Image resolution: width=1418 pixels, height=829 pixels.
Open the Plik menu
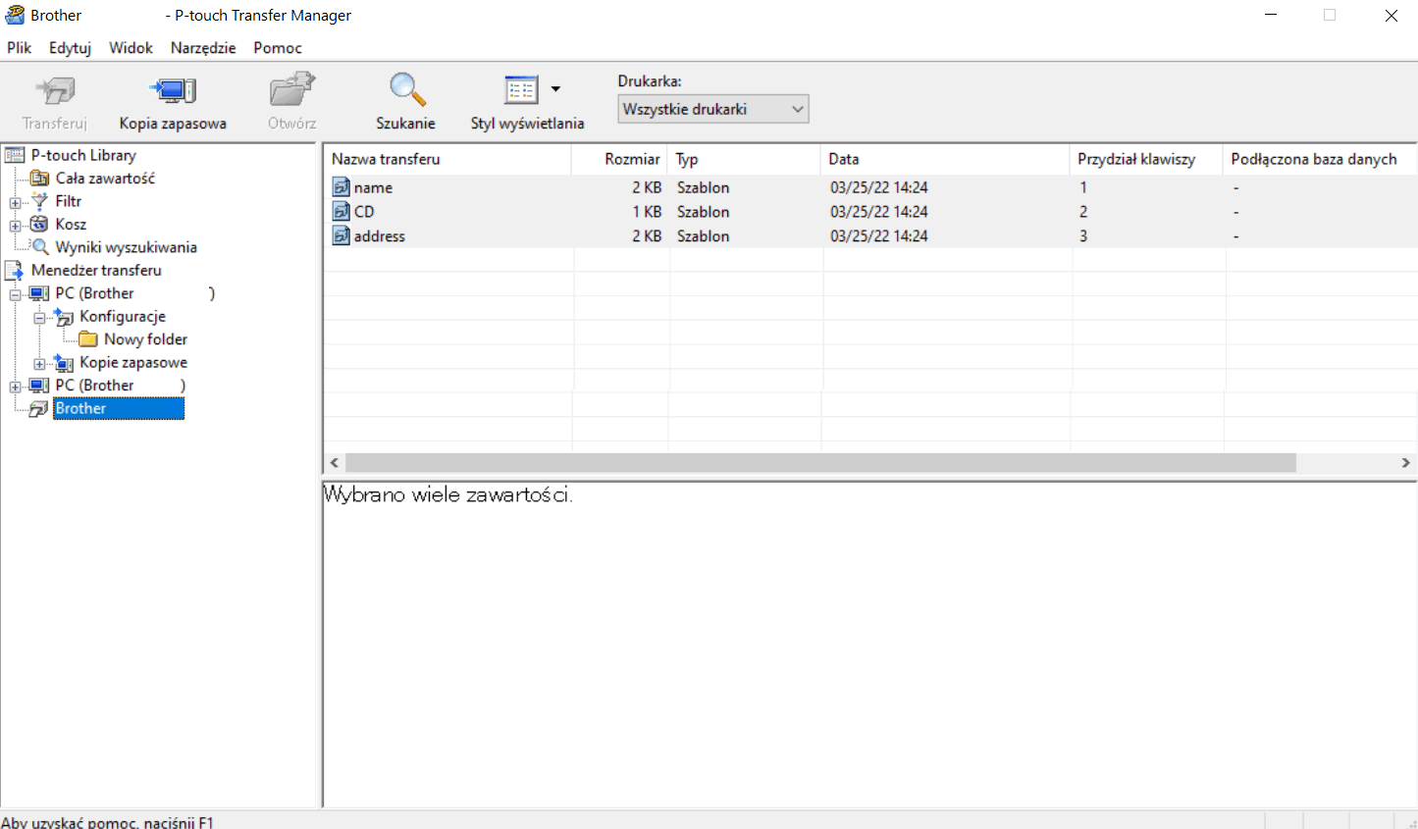point(20,47)
